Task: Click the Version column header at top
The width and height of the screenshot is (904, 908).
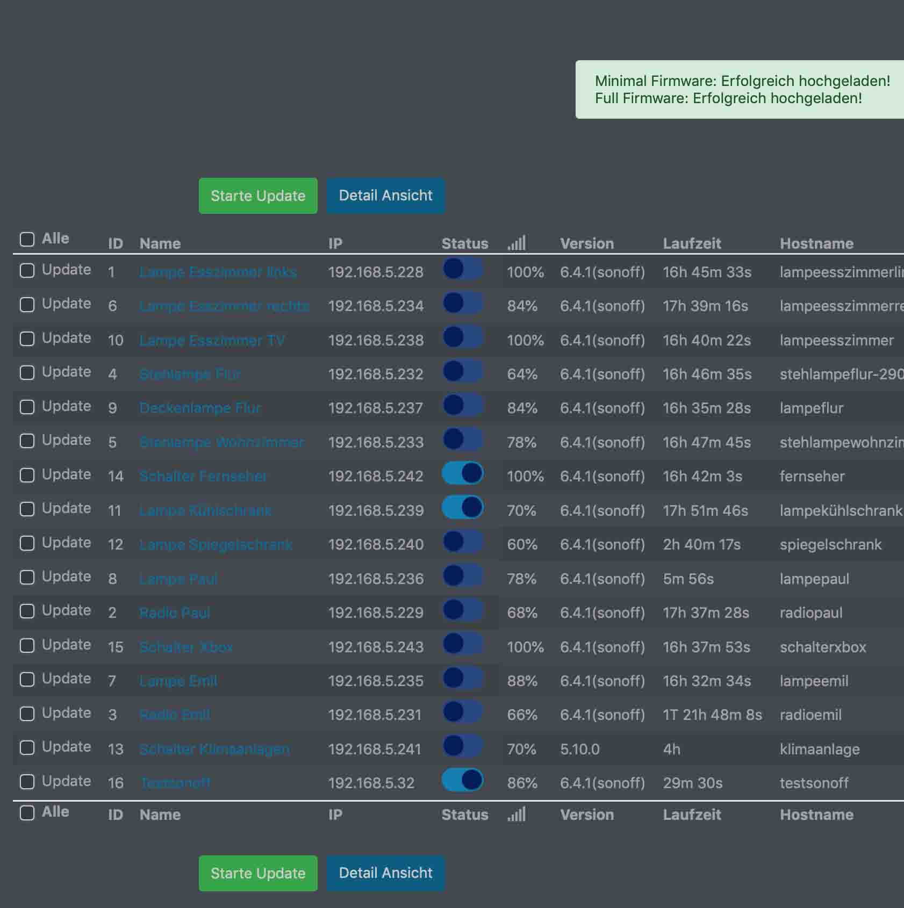Action: pyautogui.click(x=586, y=243)
